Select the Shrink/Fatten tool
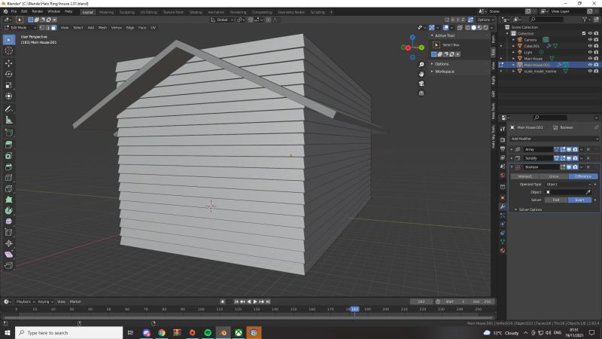Screen dimensions: 602x339 click(9, 243)
